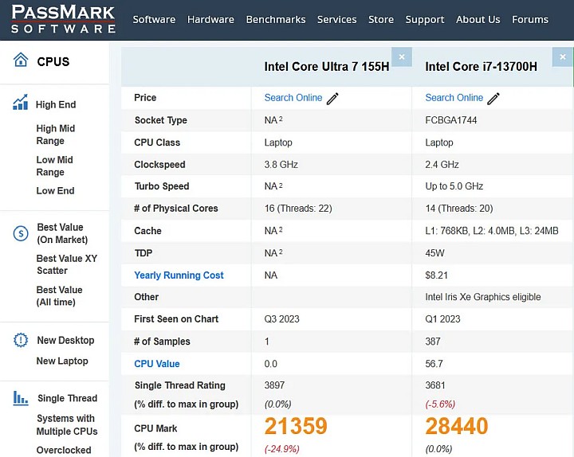Open the Hardware menu
The width and height of the screenshot is (574, 457).
coord(210,19)
